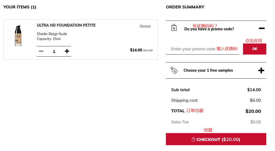The height and width of the screenshot is (151, 275).
Task: Click the padlock icon on Checkout
Action: tap(193, 139)
